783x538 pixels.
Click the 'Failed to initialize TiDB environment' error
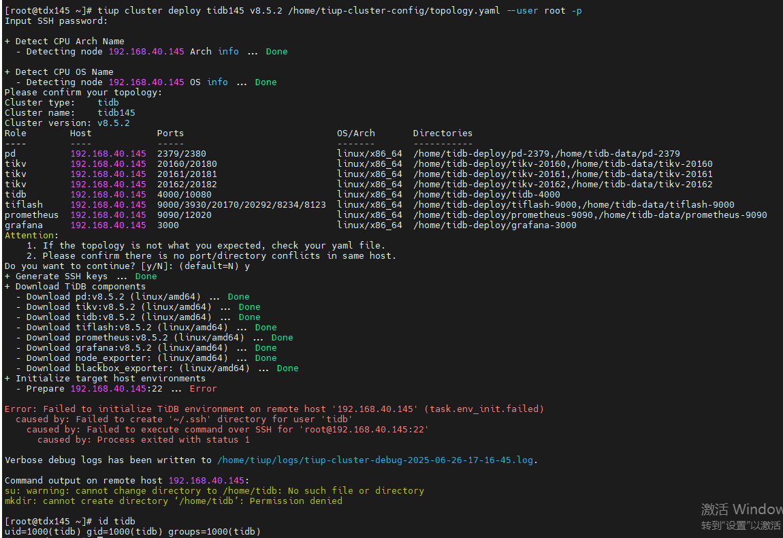pyautogui.click(x=274, y=409)
